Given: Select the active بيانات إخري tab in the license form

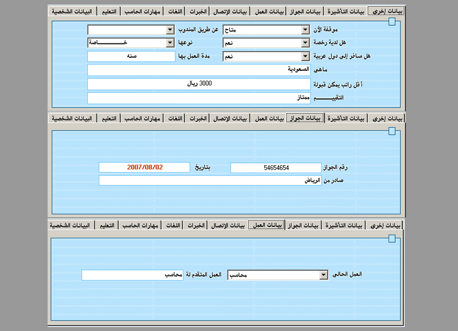Looking at the screenshot, I should coord(387,11).
